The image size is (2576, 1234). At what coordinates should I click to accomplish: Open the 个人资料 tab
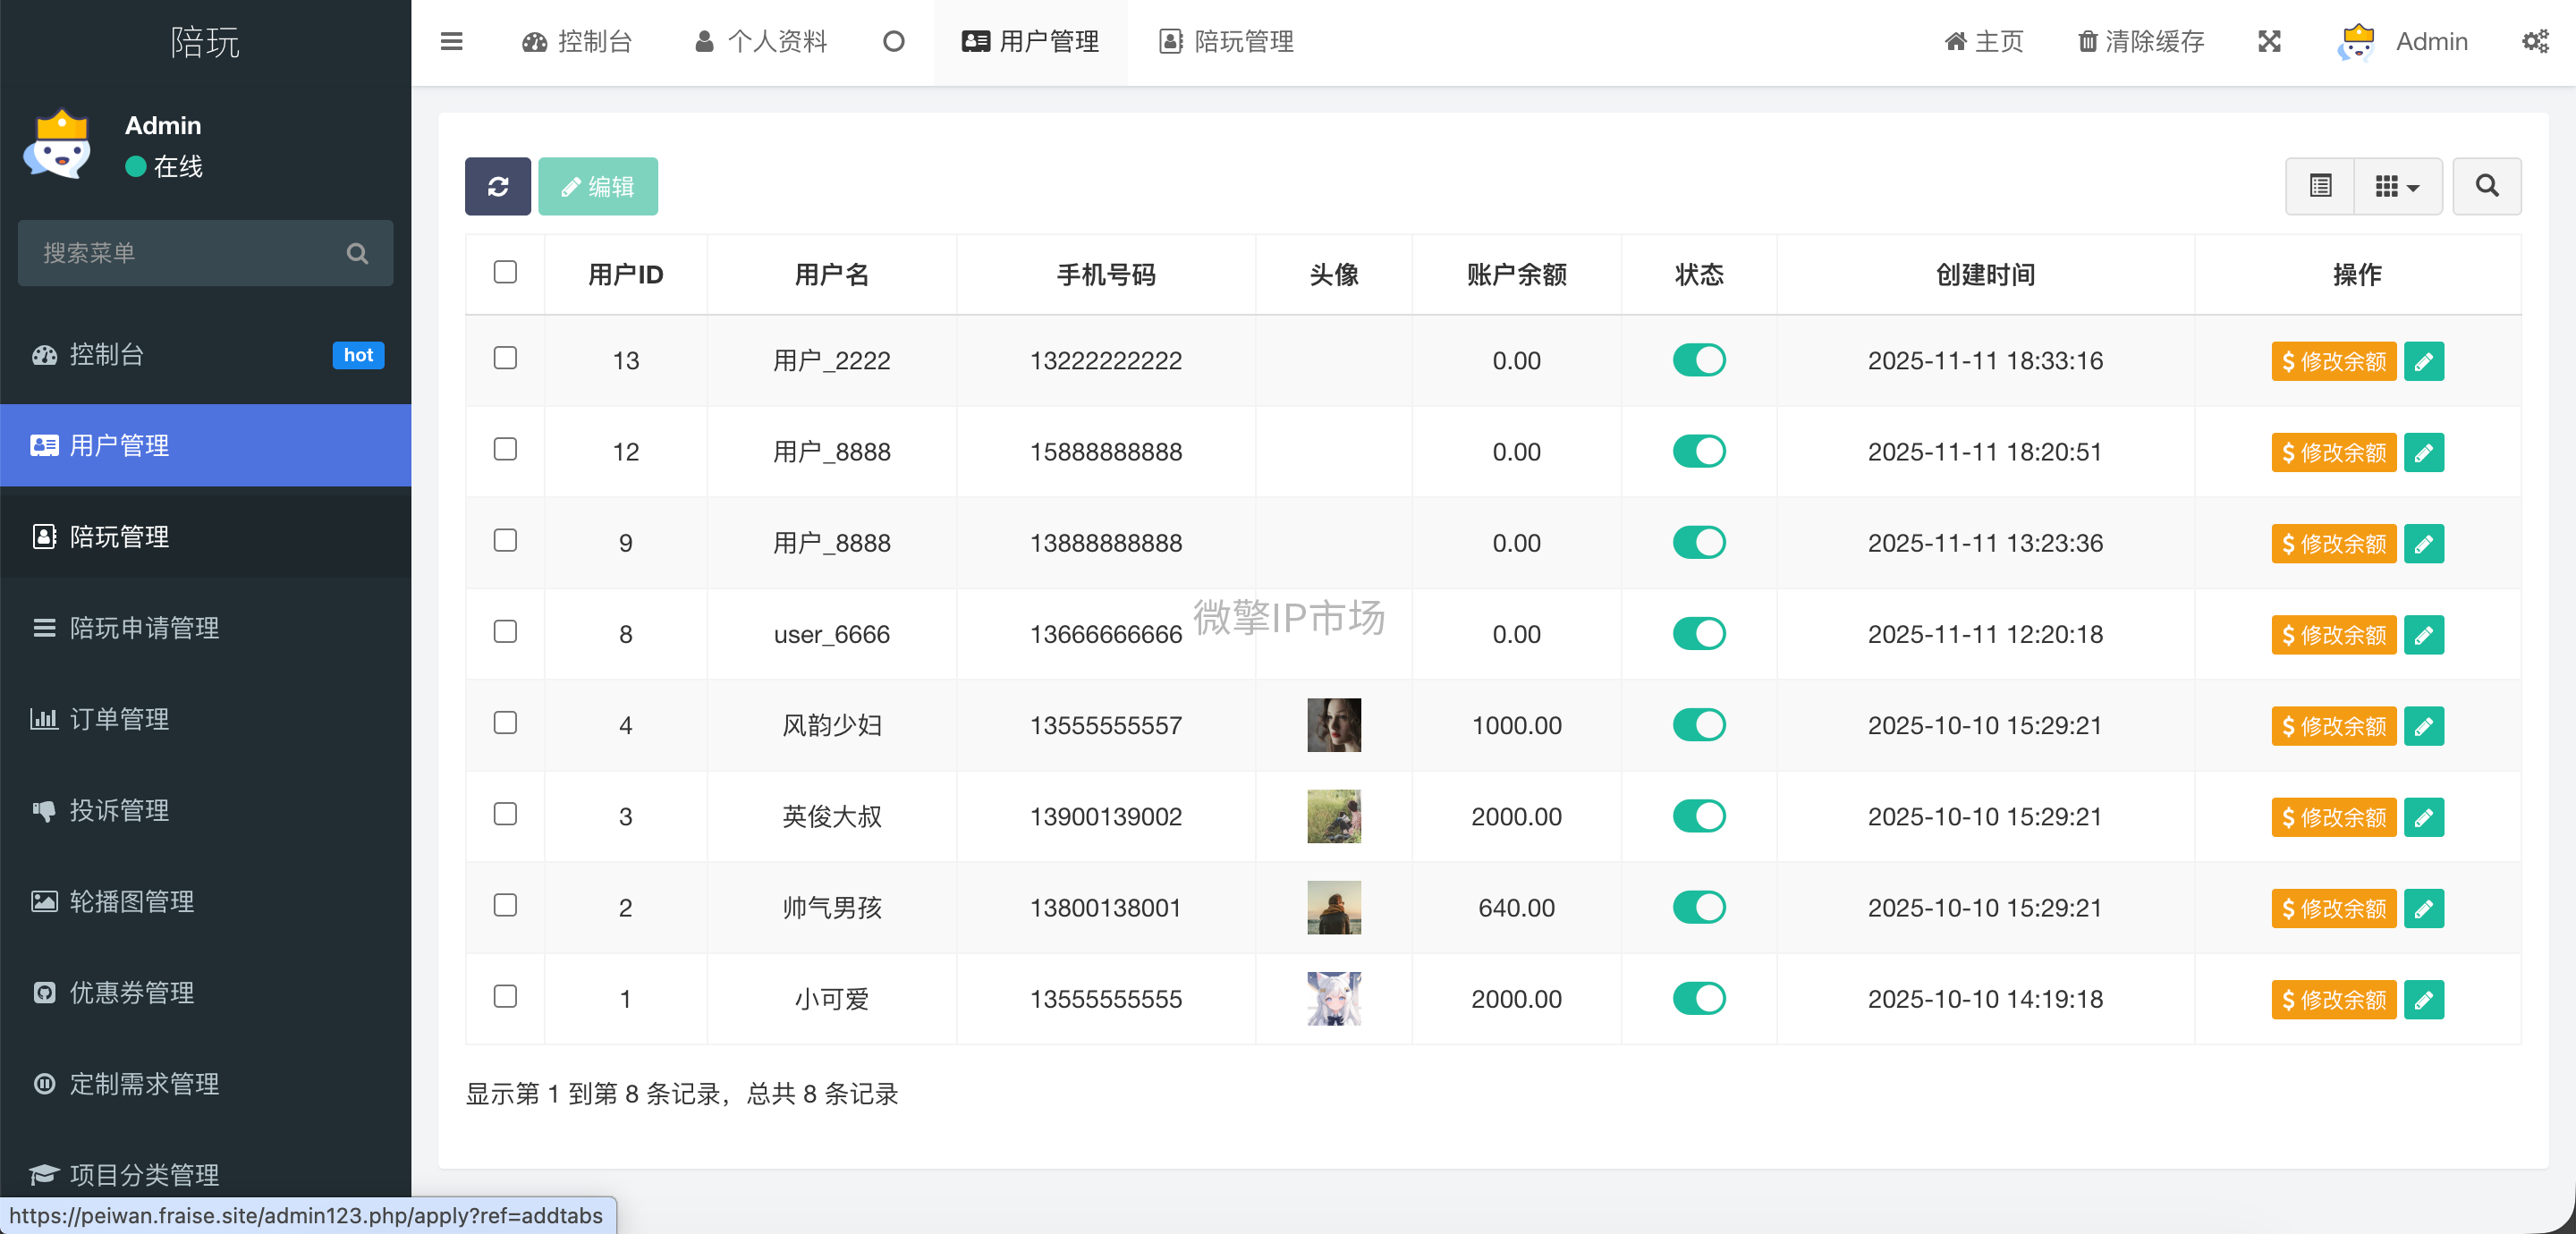759,42
